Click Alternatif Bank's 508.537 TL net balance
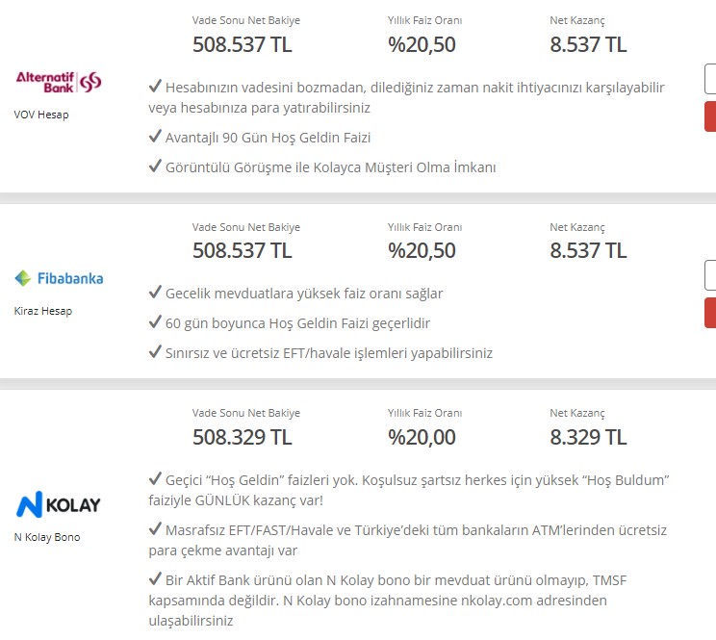Image resolution: width=716 pixels, height=640 pixels. coord(242,44)
